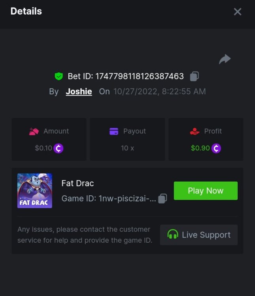The height and width of the screenshot is (296, 255).
Task: Open Live Support chat
Action: (x=198, y=235)
